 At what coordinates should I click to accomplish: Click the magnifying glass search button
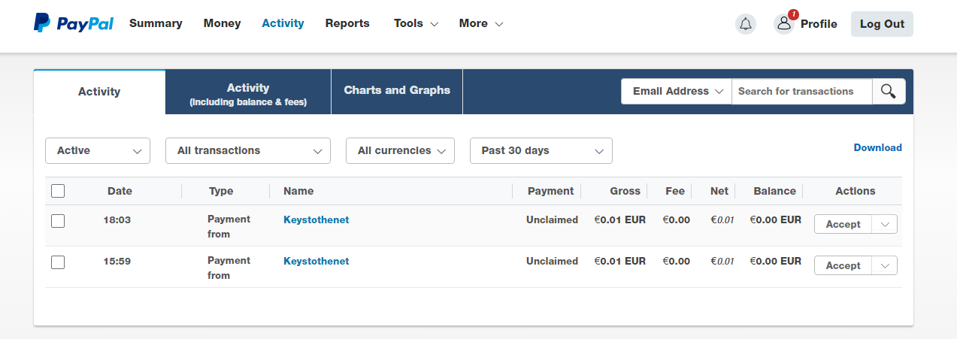click(x=889, y=92)
